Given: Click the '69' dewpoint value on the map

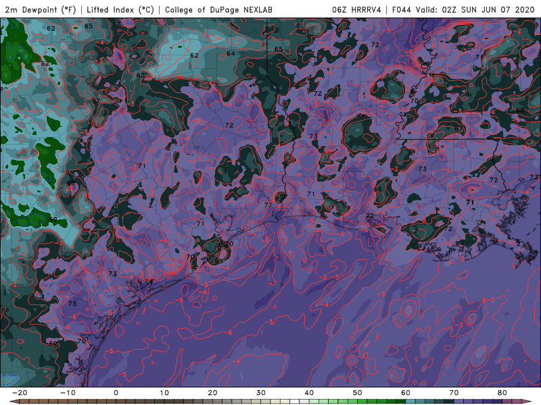Looking at the screenshot, I should point(53,344).
